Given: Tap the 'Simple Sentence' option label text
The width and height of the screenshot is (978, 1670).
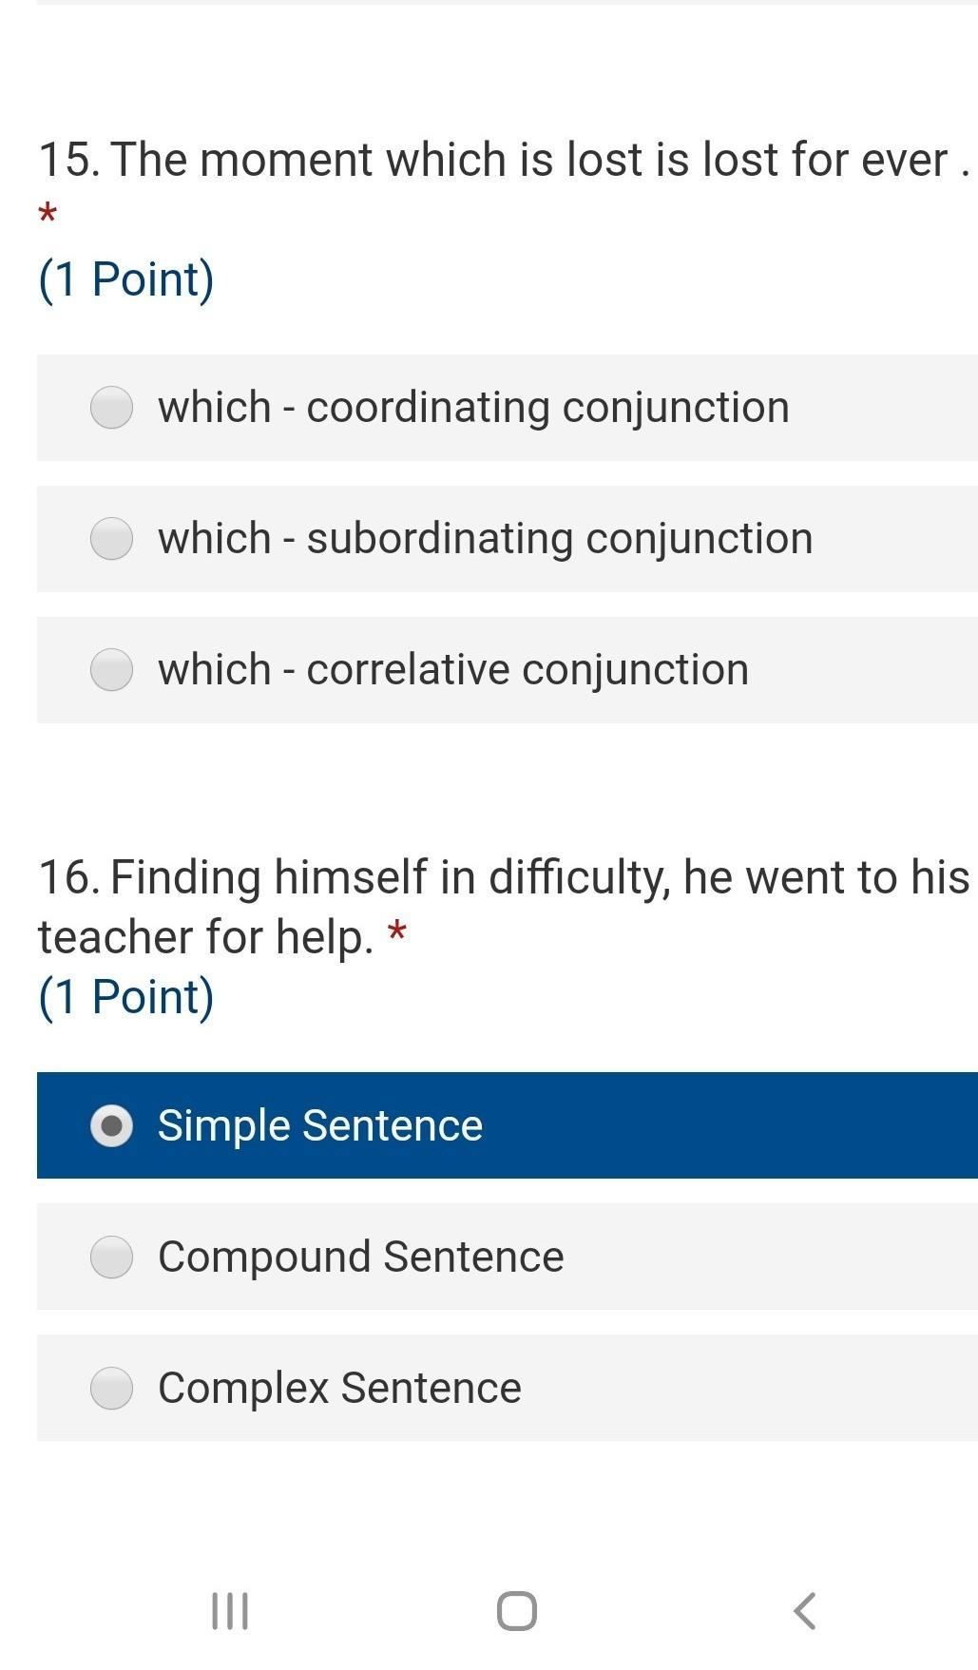Looking at the screenshot, I should coord(319,1125).
